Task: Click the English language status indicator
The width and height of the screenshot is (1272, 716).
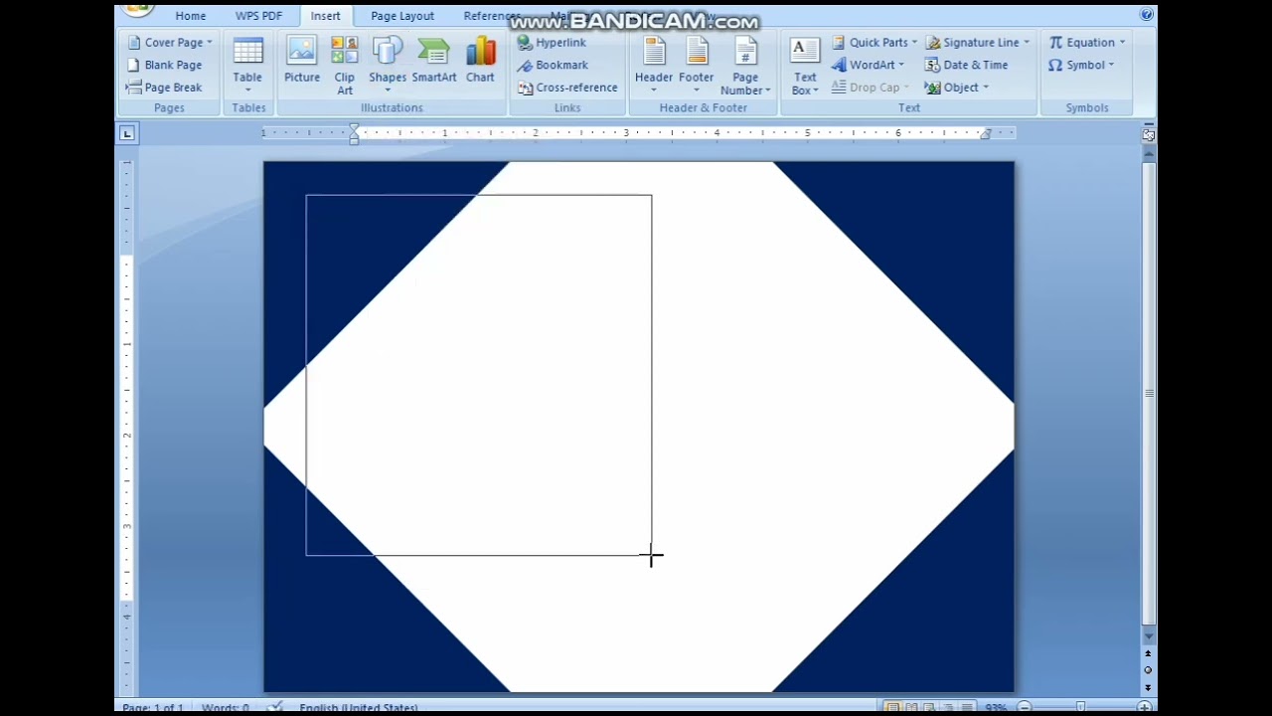Action: tap(358, 708)
